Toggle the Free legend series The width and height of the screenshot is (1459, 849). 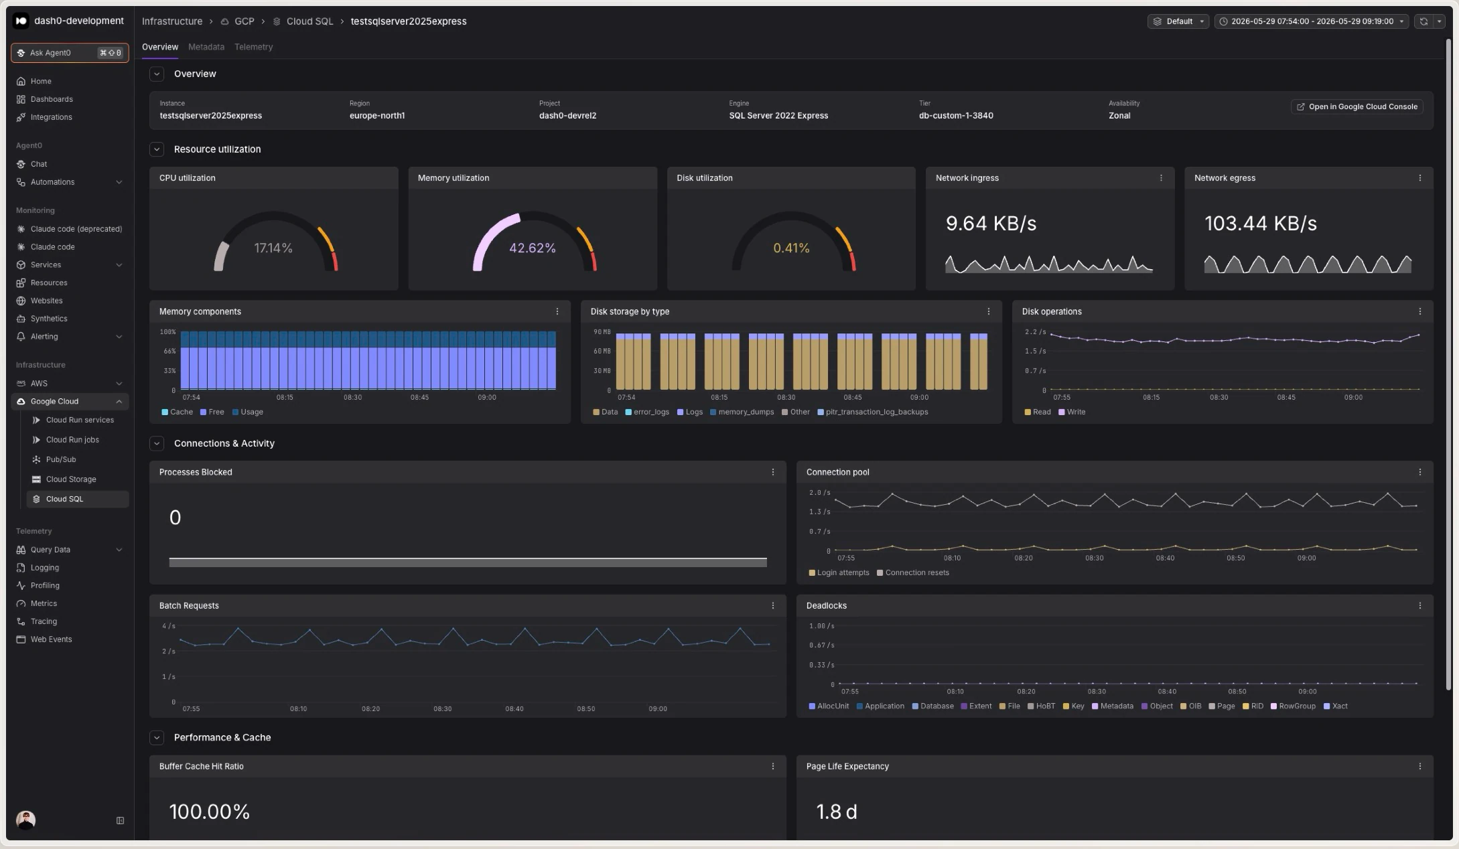212,412
